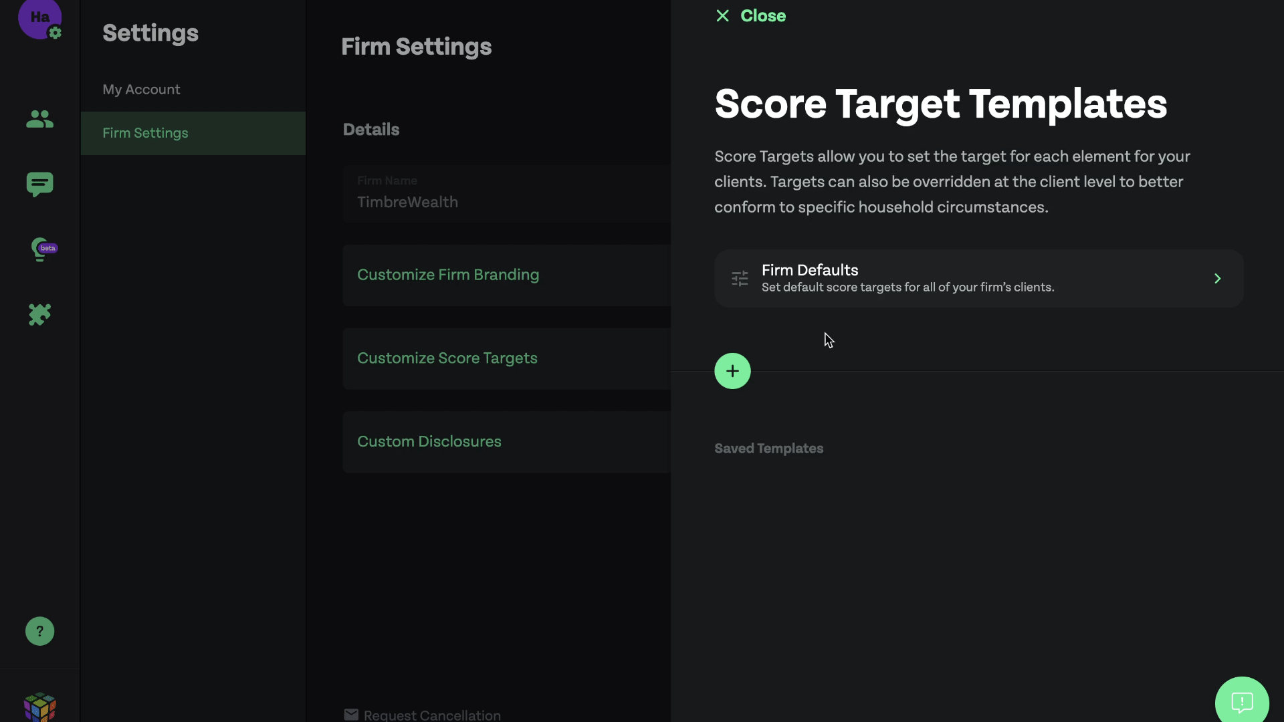Open the chat messages icon
The height and width of the screenshot is (722, 1284).
(x=39, y=184)
